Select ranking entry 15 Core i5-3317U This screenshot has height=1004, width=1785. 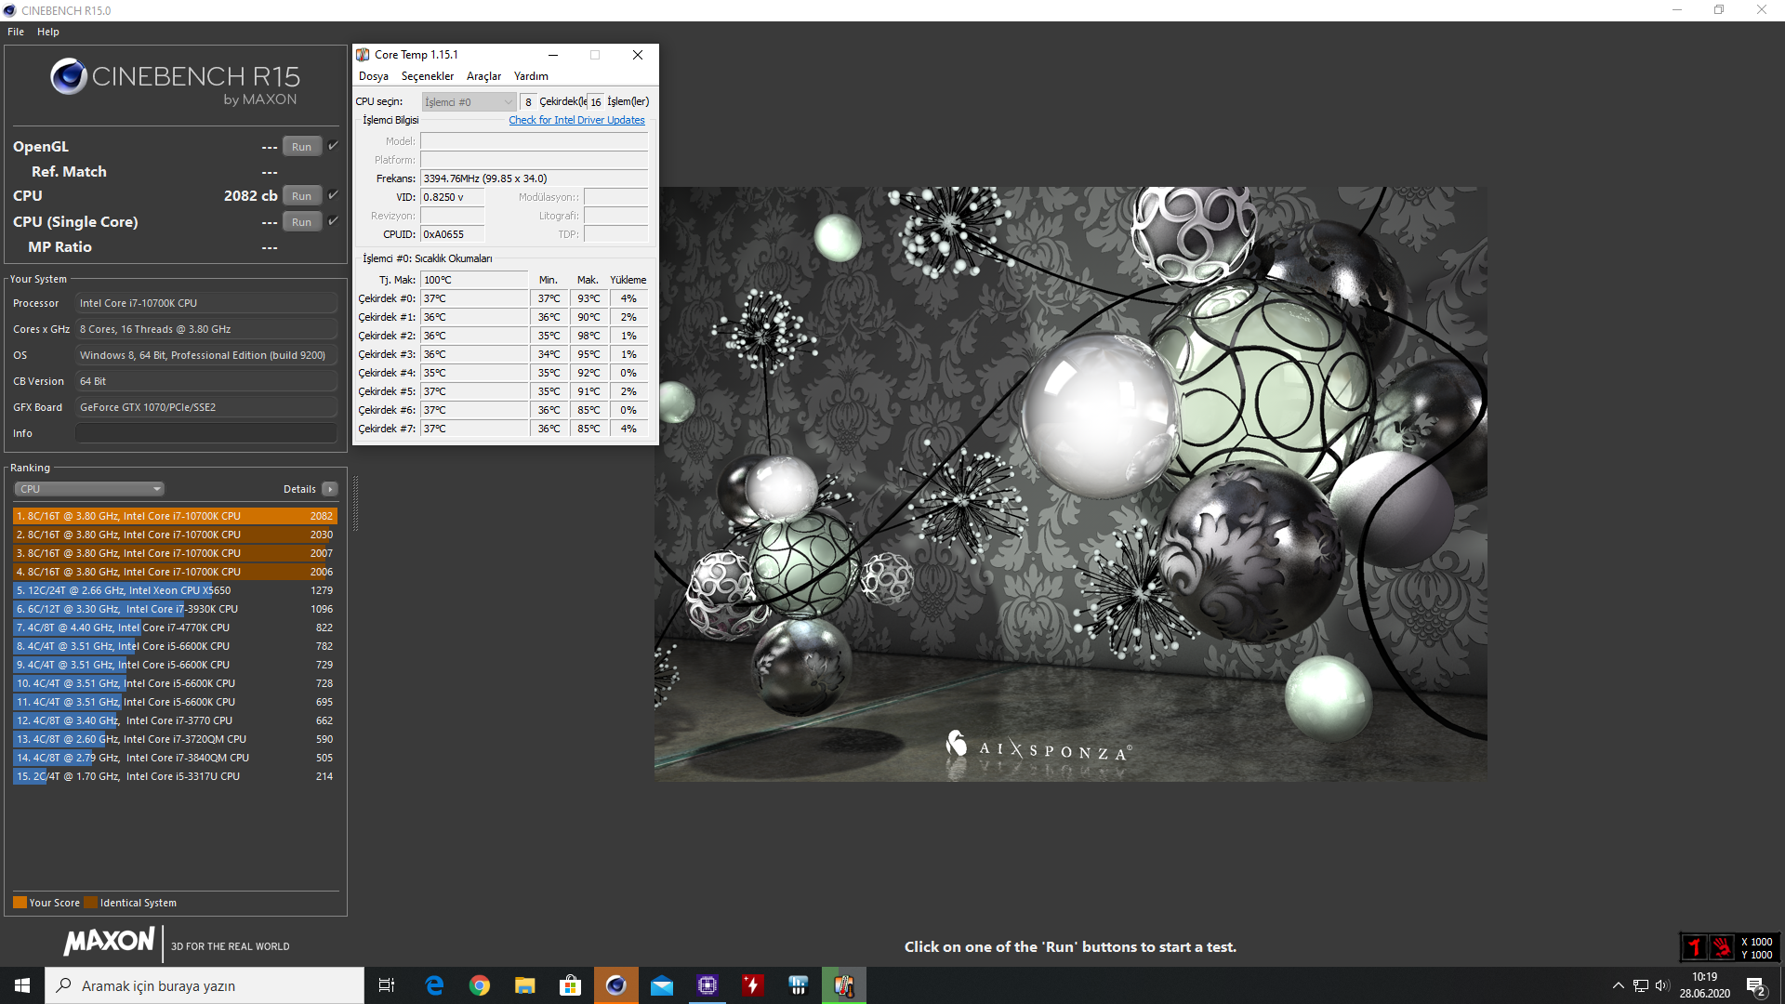(x=175, y=776)
